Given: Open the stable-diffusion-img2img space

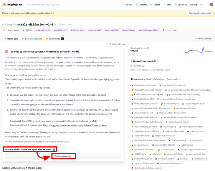Looking at the screenshot, I should coord(147,95).
